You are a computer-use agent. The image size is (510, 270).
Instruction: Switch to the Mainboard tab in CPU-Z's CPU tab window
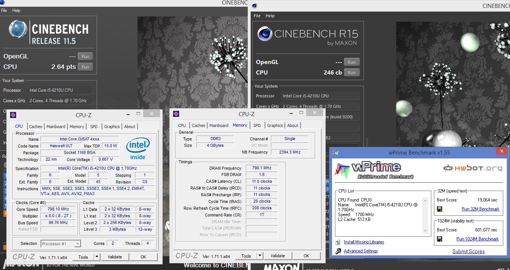[x=56, y=127]
